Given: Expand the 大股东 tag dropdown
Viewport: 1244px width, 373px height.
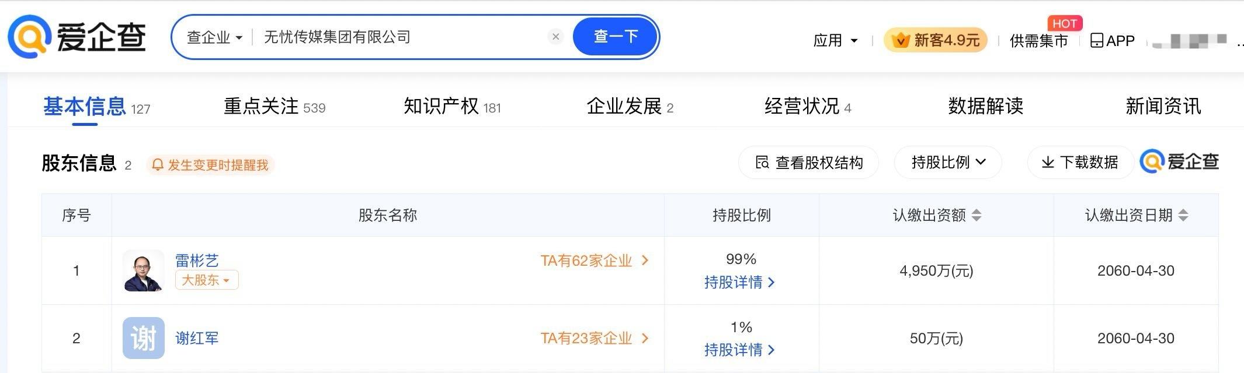Looking at the screenshot, I should pos(207,280).
